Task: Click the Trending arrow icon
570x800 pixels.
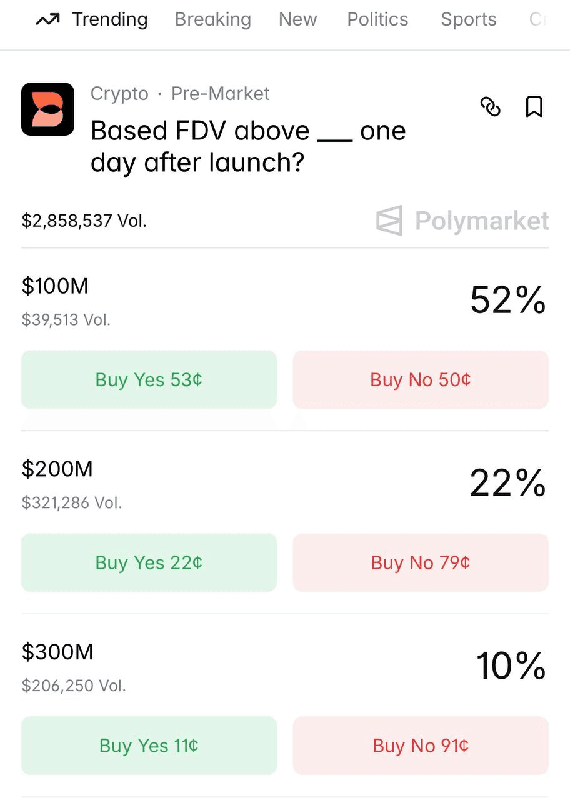Action: click(x=47, y=20)
